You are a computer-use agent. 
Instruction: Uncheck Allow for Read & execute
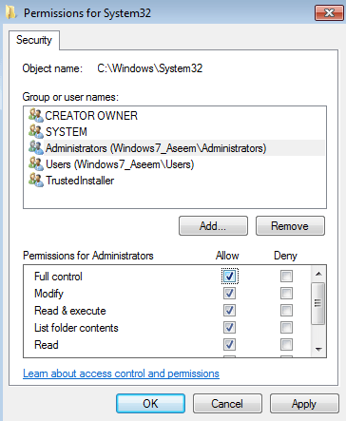pos(229,310)
